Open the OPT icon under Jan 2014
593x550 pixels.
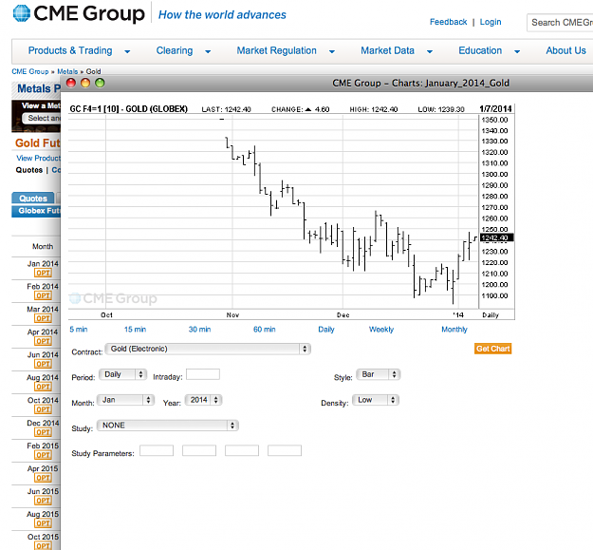pos(43,273)
